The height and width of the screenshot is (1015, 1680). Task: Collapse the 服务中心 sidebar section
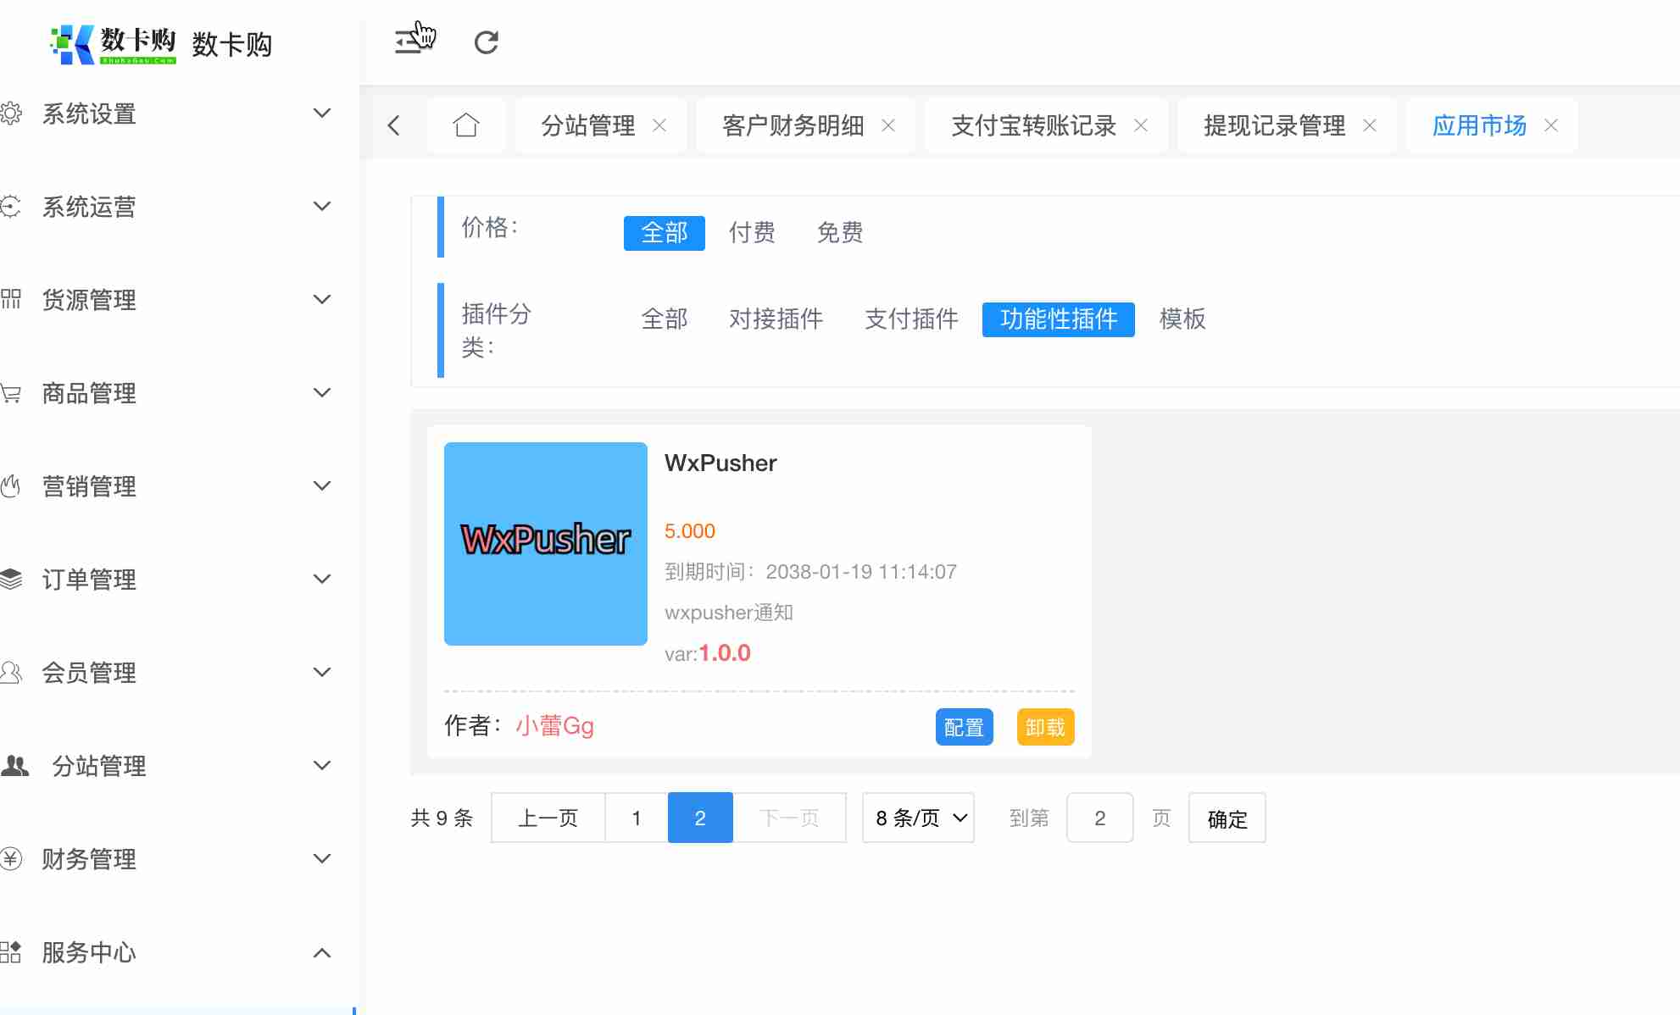[321, 952]
